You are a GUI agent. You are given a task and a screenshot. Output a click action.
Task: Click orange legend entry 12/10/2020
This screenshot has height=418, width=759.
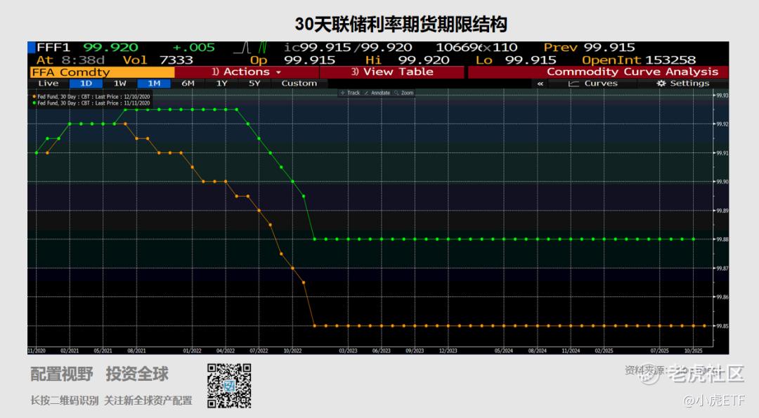pos(91,97)
